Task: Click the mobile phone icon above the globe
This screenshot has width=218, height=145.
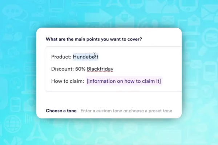Action: (x=15, y=105)
